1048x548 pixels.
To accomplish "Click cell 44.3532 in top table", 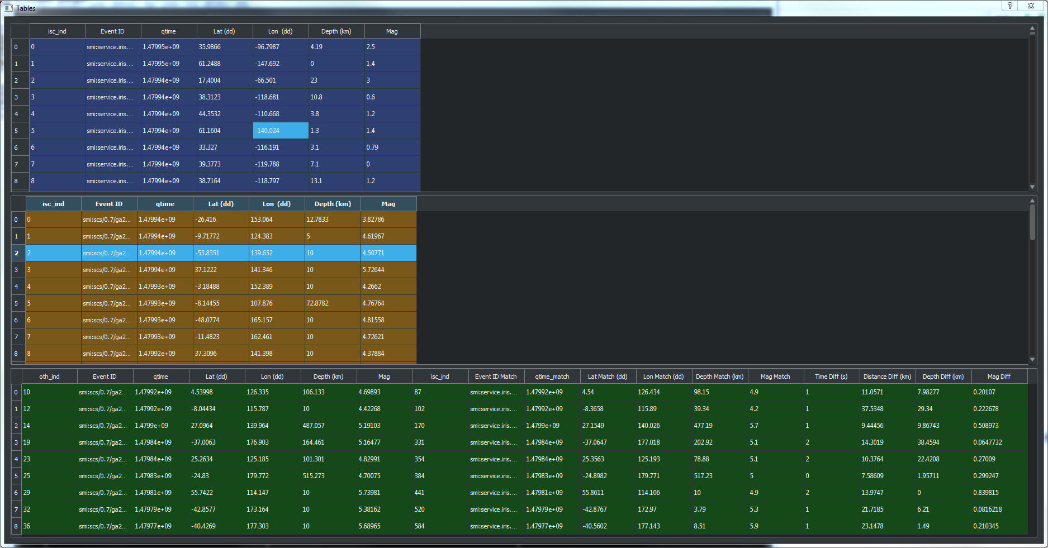I will (225, 114).
